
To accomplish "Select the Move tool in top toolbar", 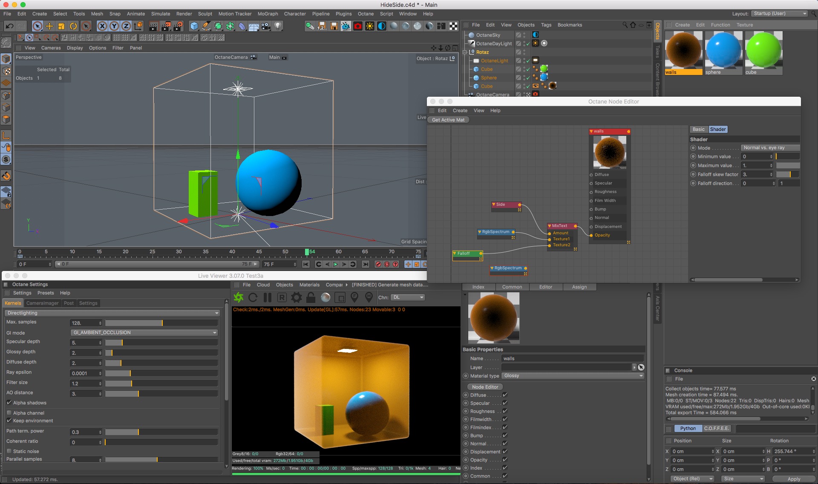I will (x=49, y=26).
